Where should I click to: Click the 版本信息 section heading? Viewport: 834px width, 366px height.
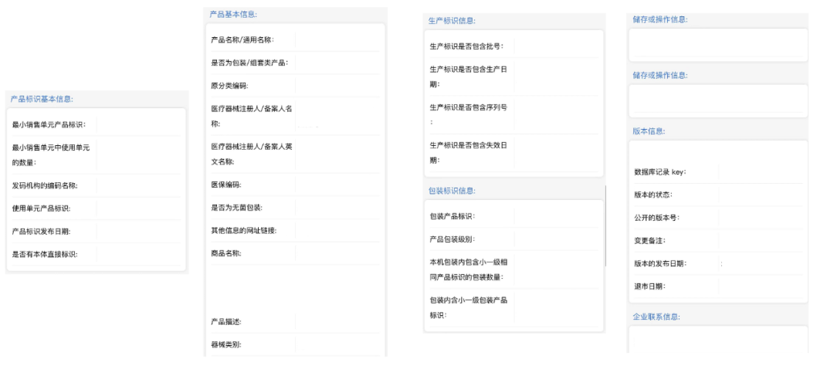[x=649, y=131]
